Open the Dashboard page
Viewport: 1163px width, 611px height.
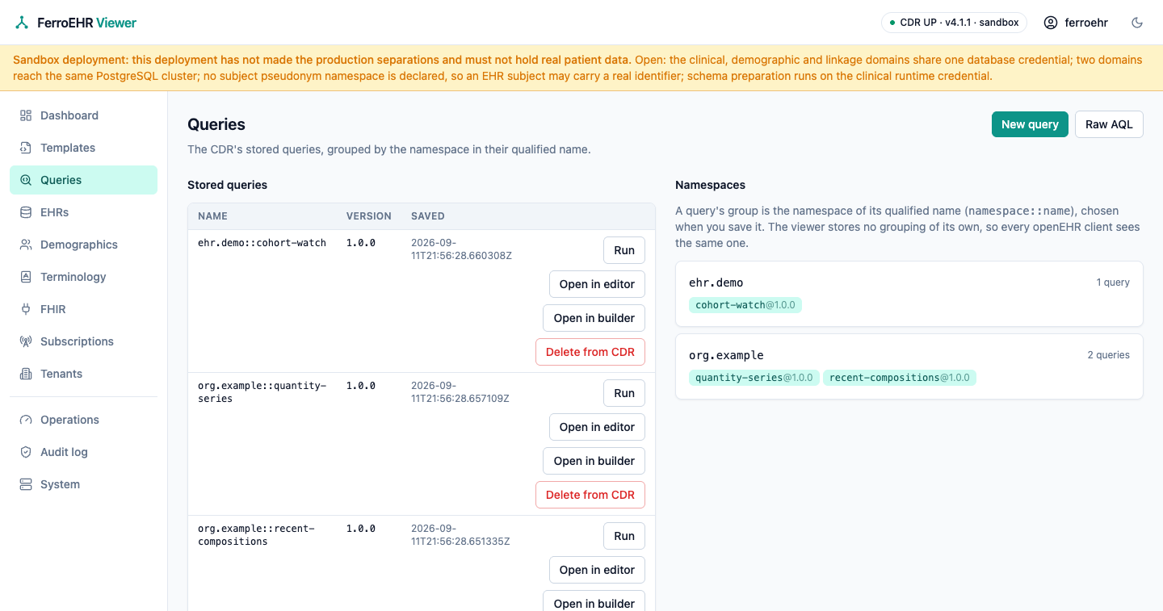[83, 115]
